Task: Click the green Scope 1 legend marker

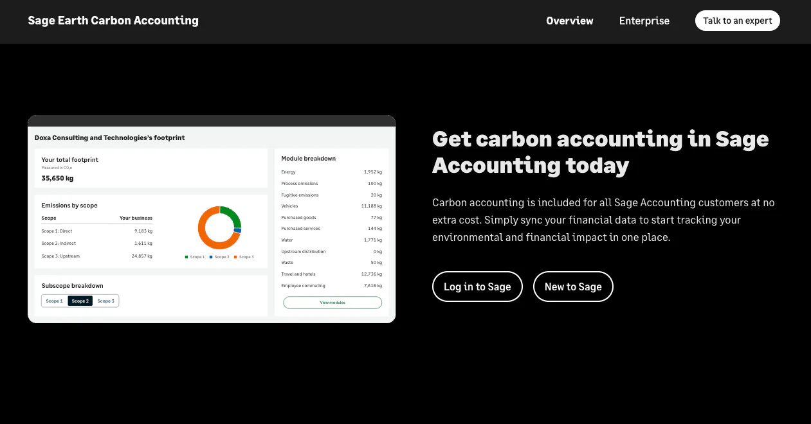Action: tap(187, 257)
